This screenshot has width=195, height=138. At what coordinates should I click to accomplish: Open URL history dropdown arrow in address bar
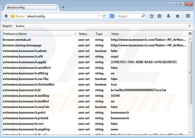pos(99,16)
